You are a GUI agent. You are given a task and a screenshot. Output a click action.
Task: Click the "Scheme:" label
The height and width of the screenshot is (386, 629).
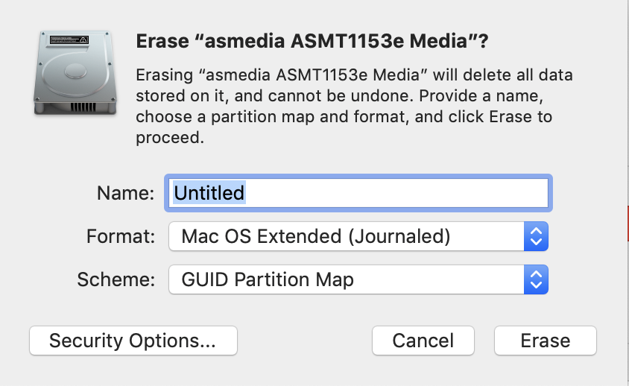click(x=116, y=279)
